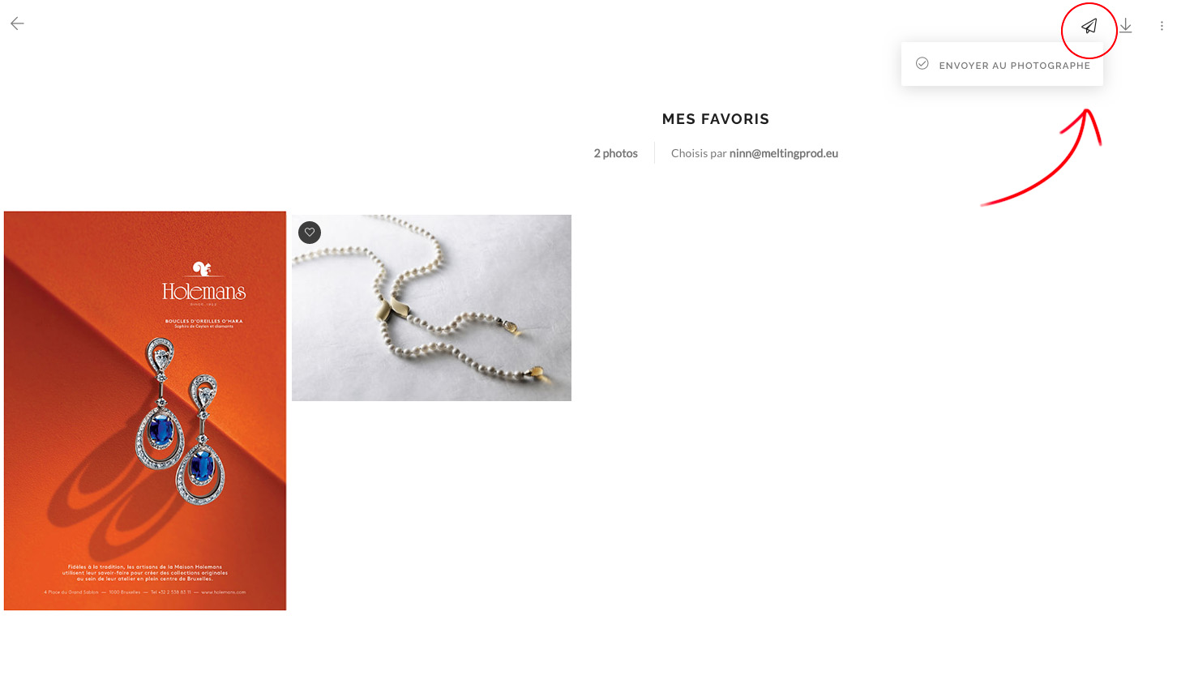Toggle the heart favorite on the necklace photo
1194x688 pixels.
coord(310,233)
